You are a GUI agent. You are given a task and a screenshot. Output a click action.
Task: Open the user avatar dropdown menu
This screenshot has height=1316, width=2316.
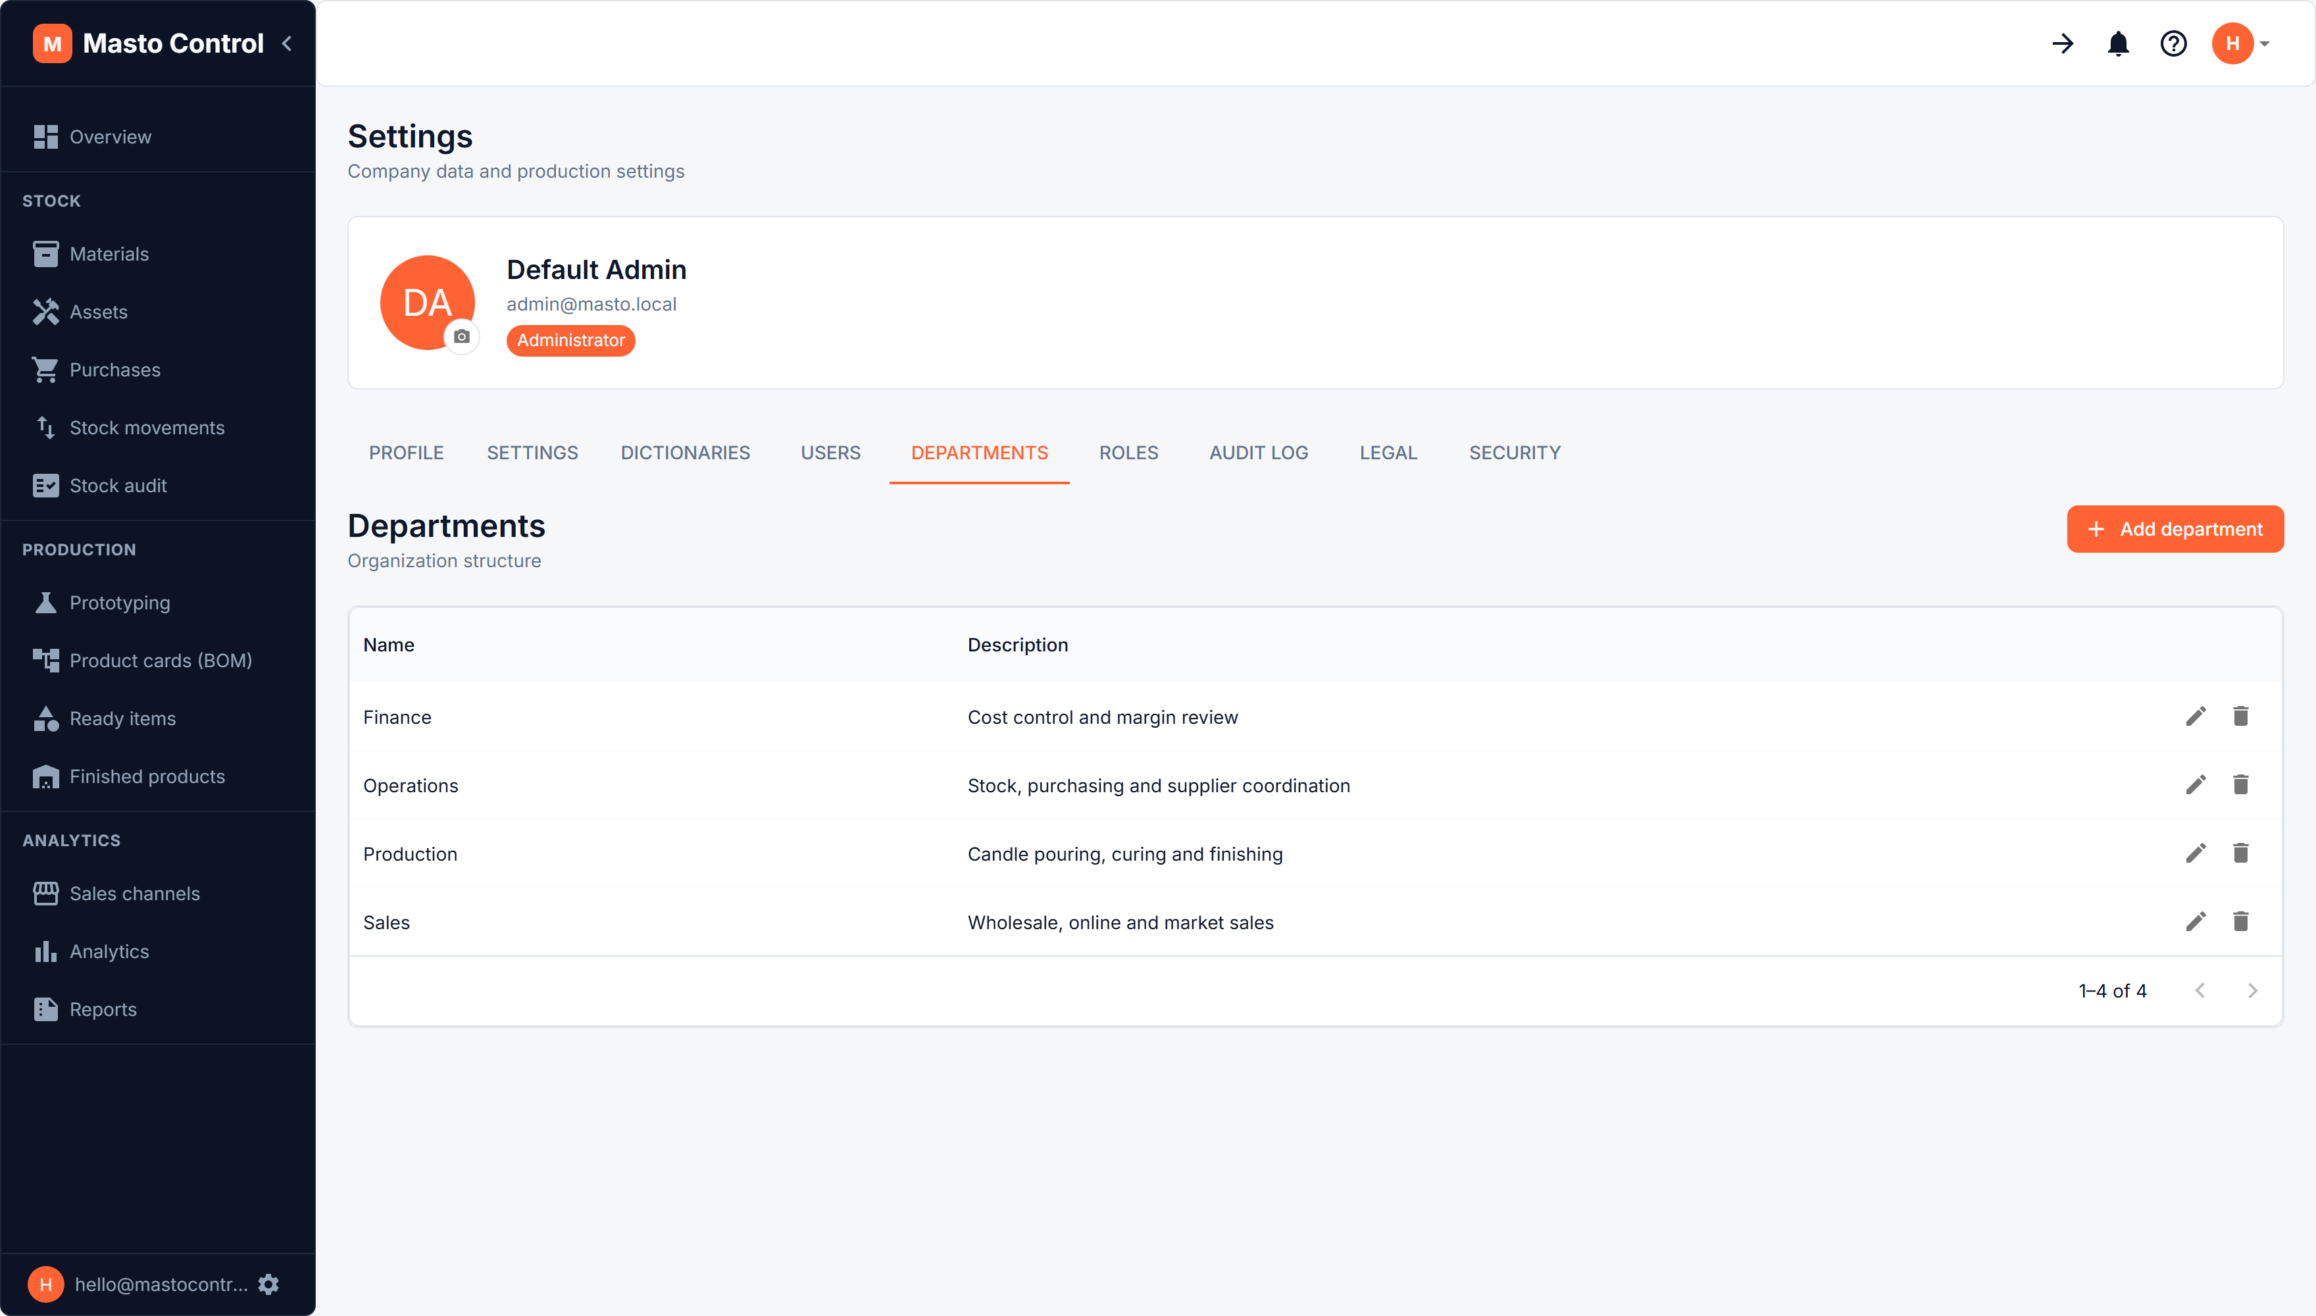tap(2241, 43)
